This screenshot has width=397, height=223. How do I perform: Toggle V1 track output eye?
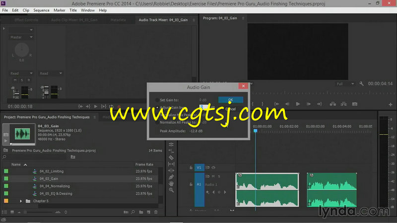[213, 167]
